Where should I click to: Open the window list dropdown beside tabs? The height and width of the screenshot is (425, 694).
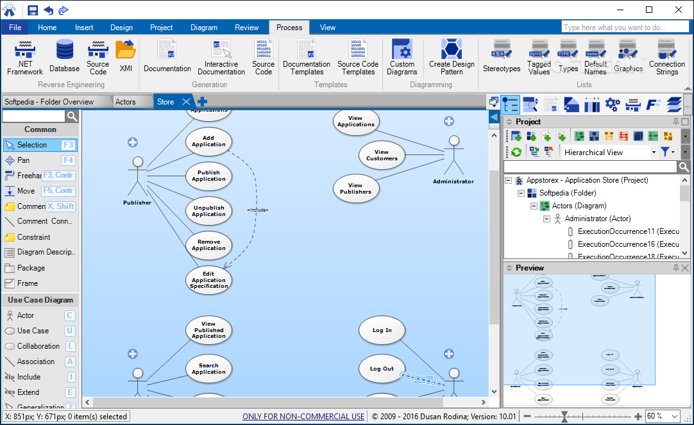click(x=493, y=102)
